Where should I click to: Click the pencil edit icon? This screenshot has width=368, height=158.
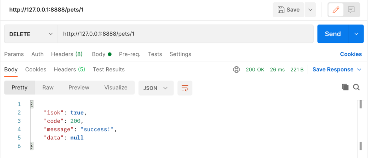point(336,10)
